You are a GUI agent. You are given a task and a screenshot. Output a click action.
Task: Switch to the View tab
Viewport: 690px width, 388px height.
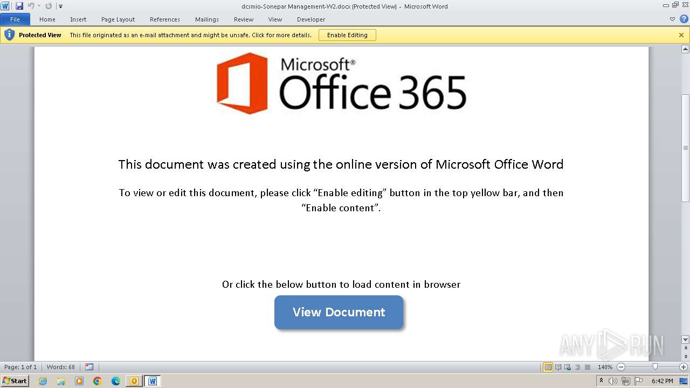pos(275,19)
